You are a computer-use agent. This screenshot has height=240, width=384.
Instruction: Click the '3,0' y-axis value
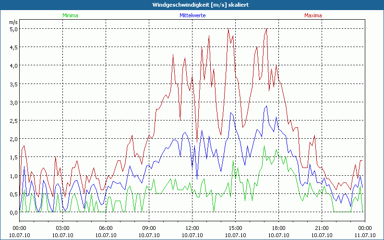click(x=14, y=102)
